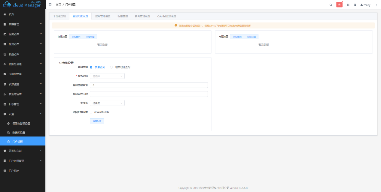Expand the 服务仓库 chevron
This screenshot has width=381, height=192.
pos(41,34)
